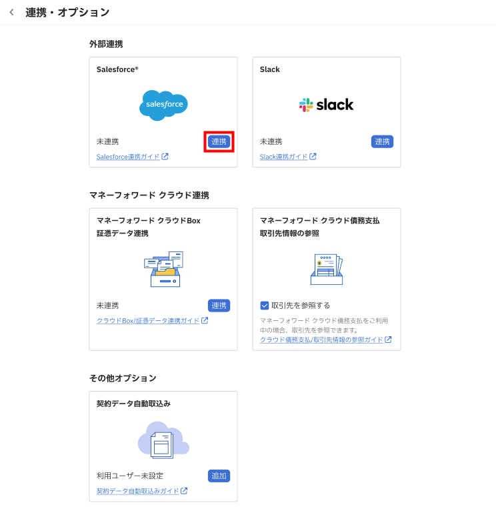This screenshot has width=496, height=509.
Task: Click the back arrow in header
Action: click(11, 12)
